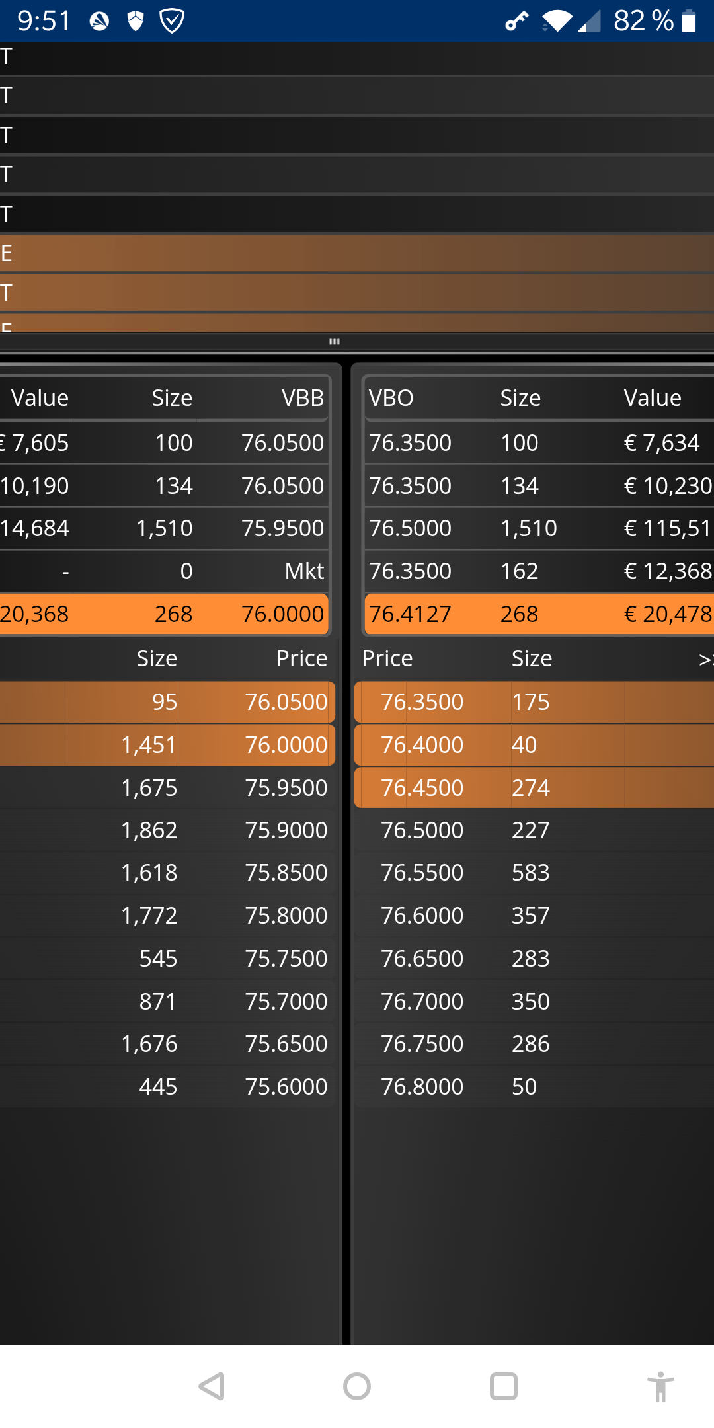Tap the recent apps square button
This screenshot has width=714, height=1428.
coord(503,1386)
